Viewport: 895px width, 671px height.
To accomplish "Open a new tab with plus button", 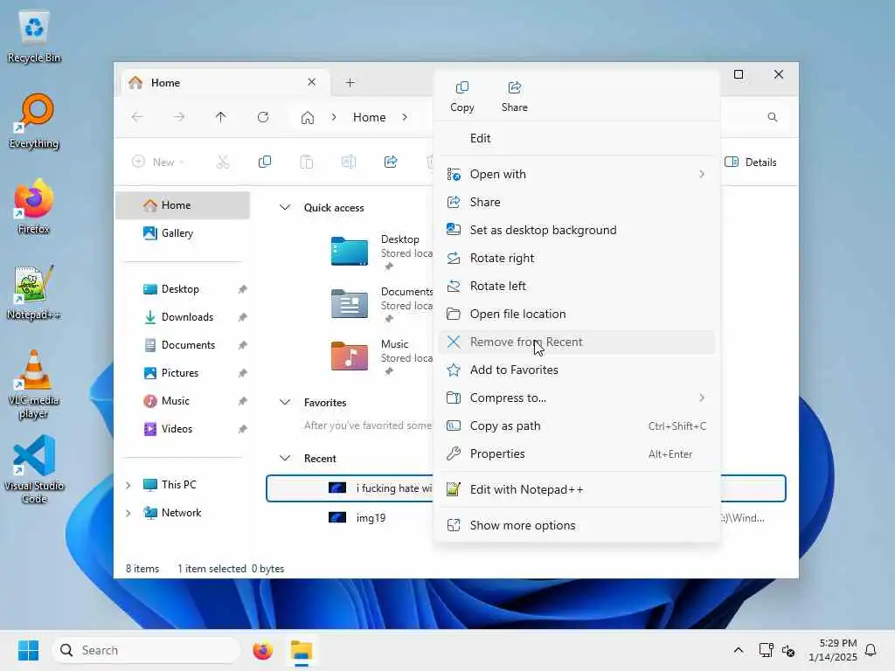I will point(350,83).
